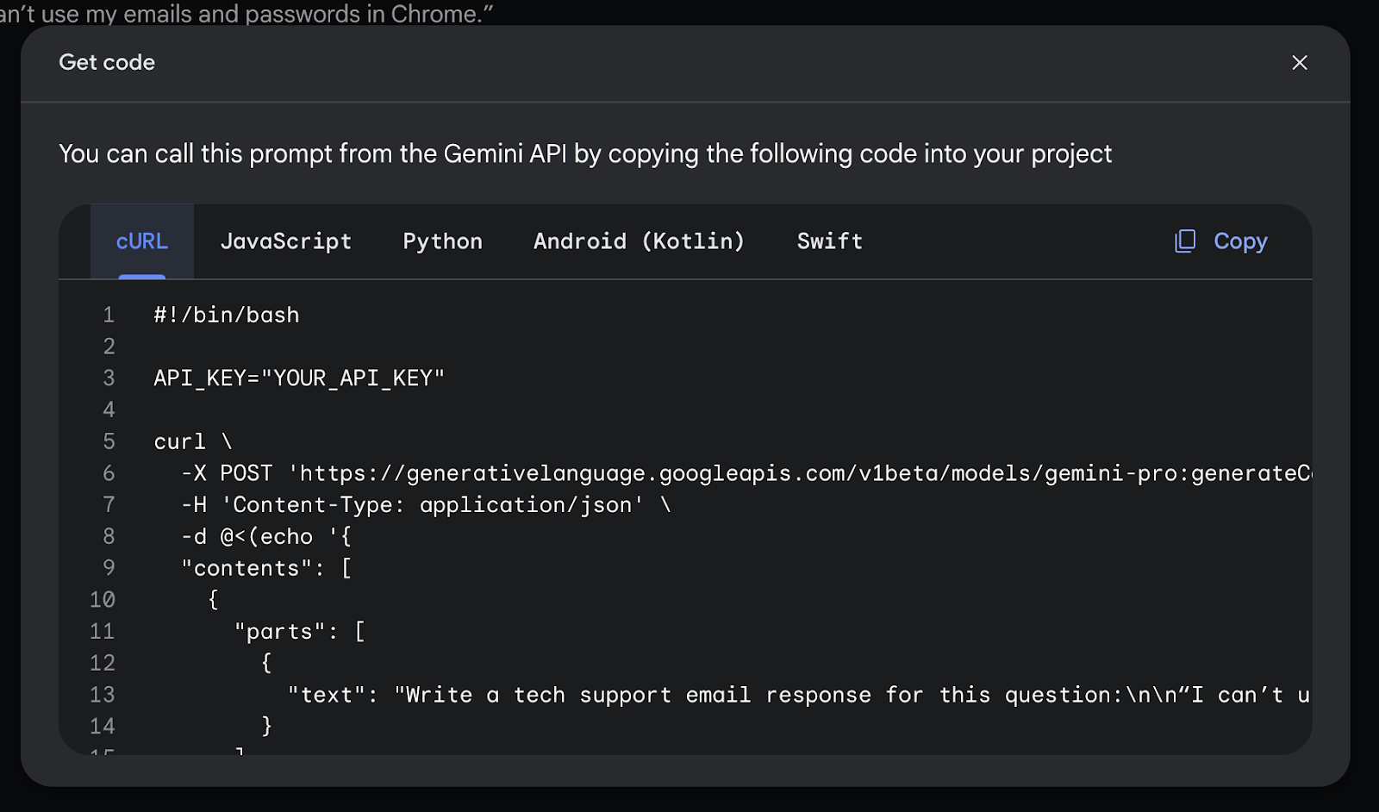
Task: Click the Gemini API description text
Action: click(584, 154)
